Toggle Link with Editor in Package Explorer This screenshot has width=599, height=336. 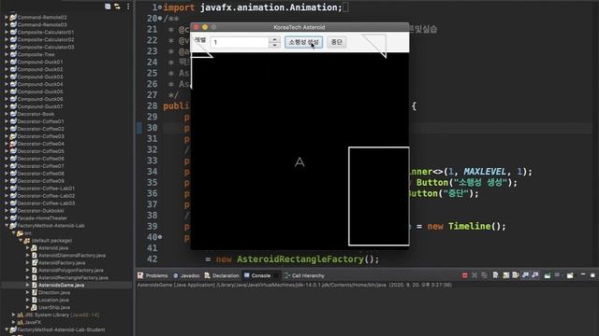point(117,7)
